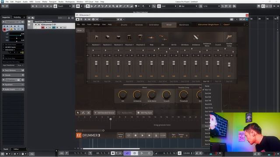
Task: Choose Out 7/8 from the output menu
Action: (x=208, y=101)
